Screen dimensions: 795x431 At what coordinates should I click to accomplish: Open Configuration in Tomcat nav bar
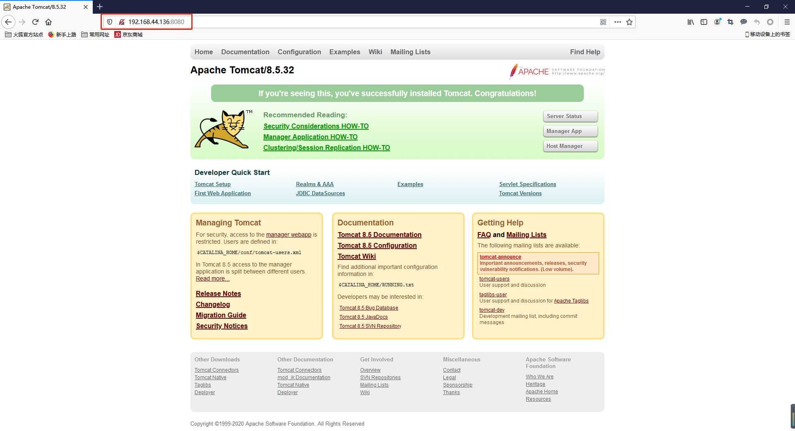[299, 52]
